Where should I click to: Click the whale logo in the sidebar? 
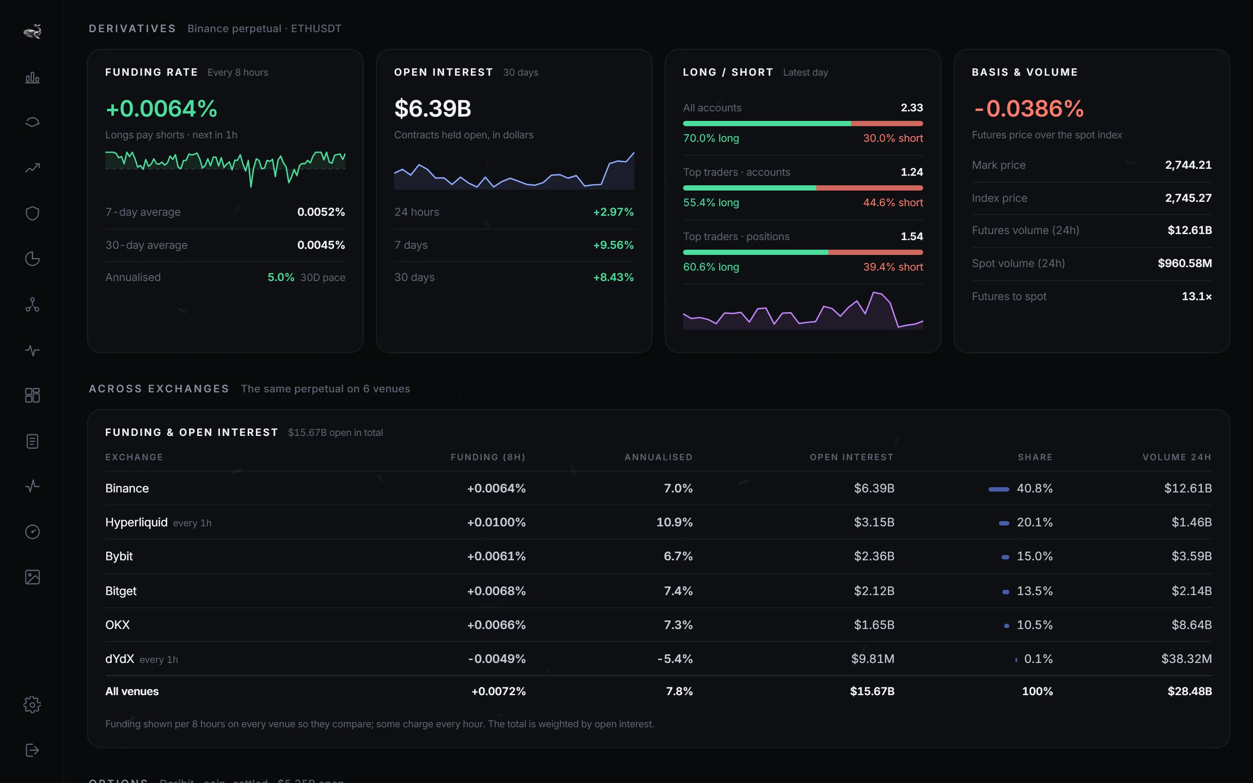(32, 32)
